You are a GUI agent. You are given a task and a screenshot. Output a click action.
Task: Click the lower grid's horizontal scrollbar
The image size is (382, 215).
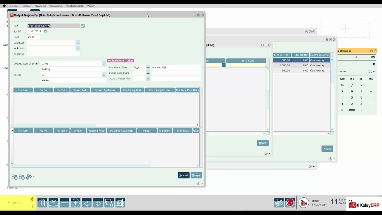click(x=105, y=165)
